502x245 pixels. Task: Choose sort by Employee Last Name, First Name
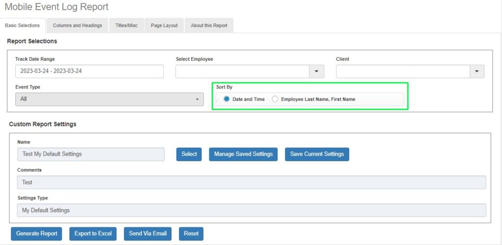(275, 99)
